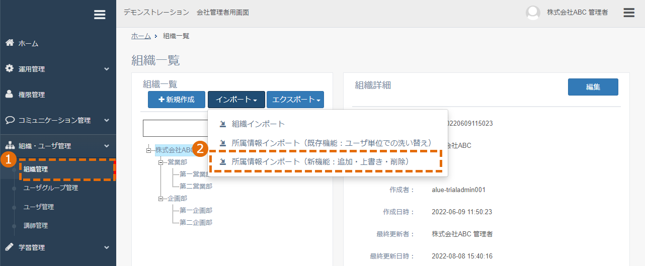Collapse the 企画部 tree node toggle
The image size is (645, 266).
161,199
